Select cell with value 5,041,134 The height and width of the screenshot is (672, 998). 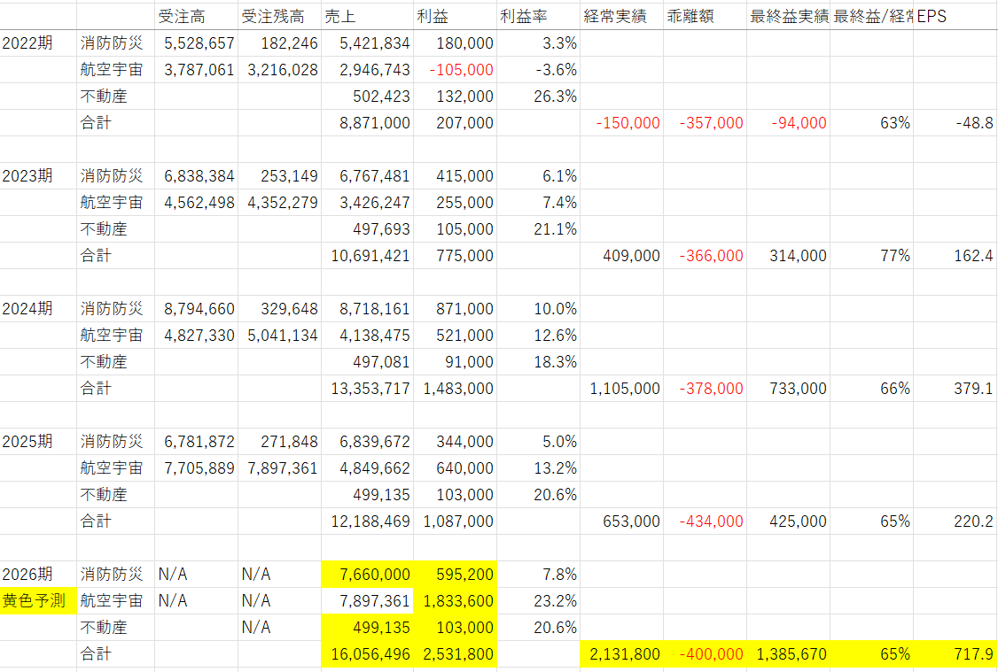(279, 336)
